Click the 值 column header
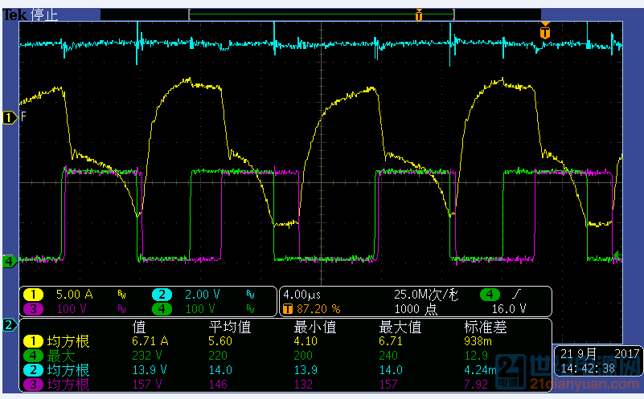644x399 pixels. point(139,327)
